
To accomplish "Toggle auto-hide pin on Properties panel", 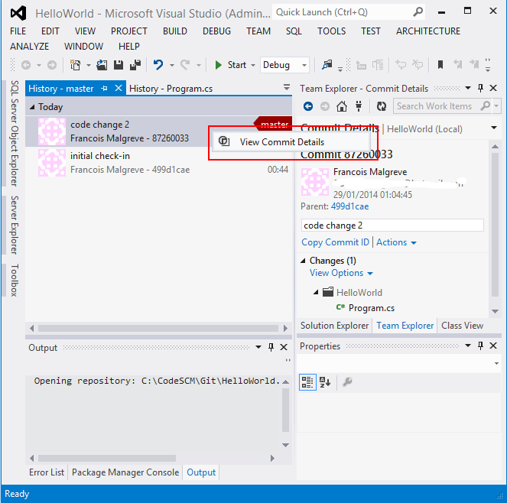I will 480,346.
